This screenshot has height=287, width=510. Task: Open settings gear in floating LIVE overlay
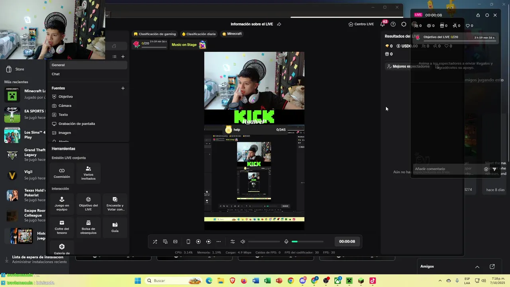(x=487, y=15)
